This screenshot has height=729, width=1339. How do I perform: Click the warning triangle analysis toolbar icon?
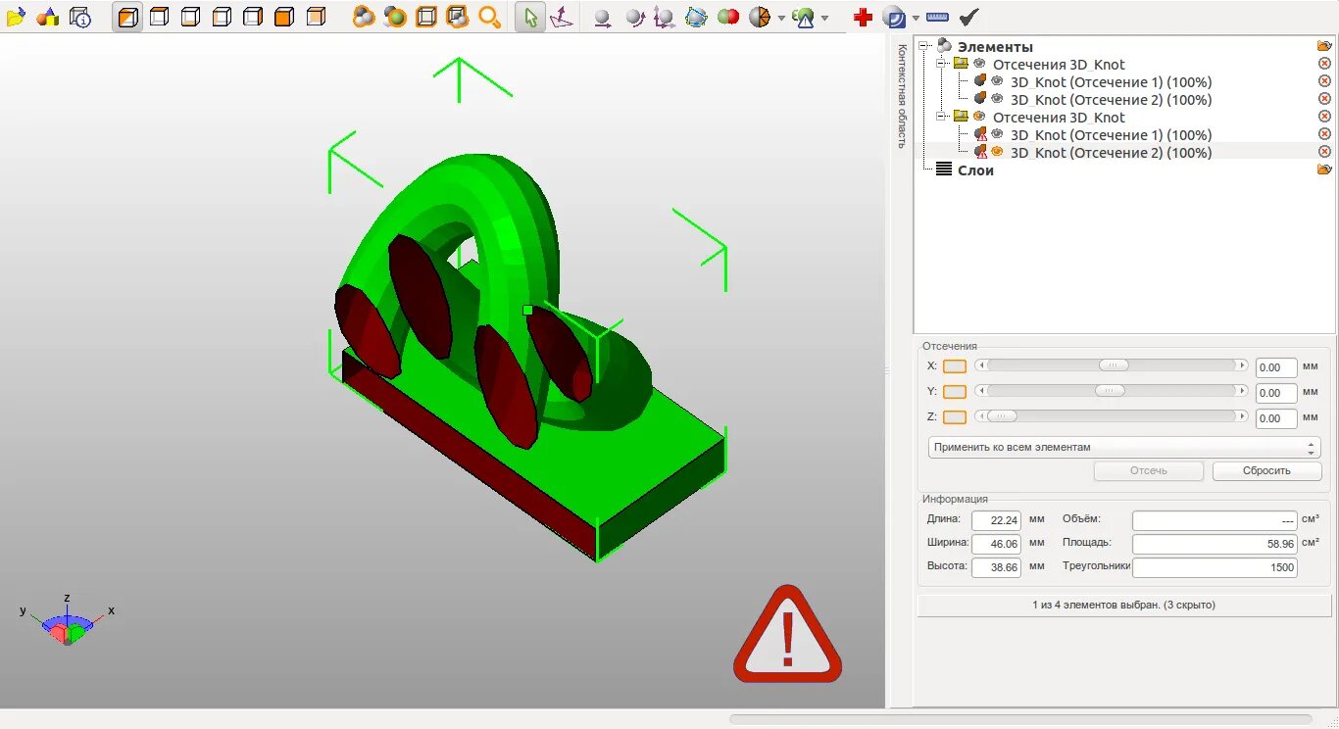(804, 17)
